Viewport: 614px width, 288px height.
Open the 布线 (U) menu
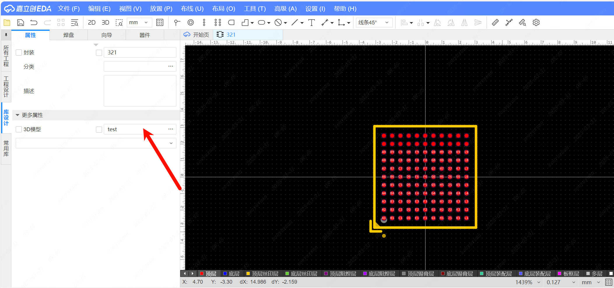tap(192, 9)
